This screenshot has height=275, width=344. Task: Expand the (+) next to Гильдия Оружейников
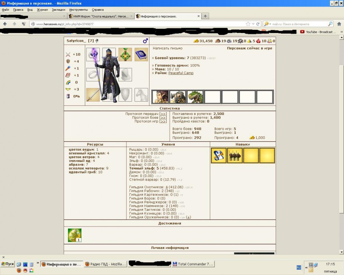tap(188, 217)
